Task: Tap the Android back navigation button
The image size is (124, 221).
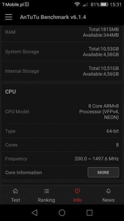Action: coord(35,213)
